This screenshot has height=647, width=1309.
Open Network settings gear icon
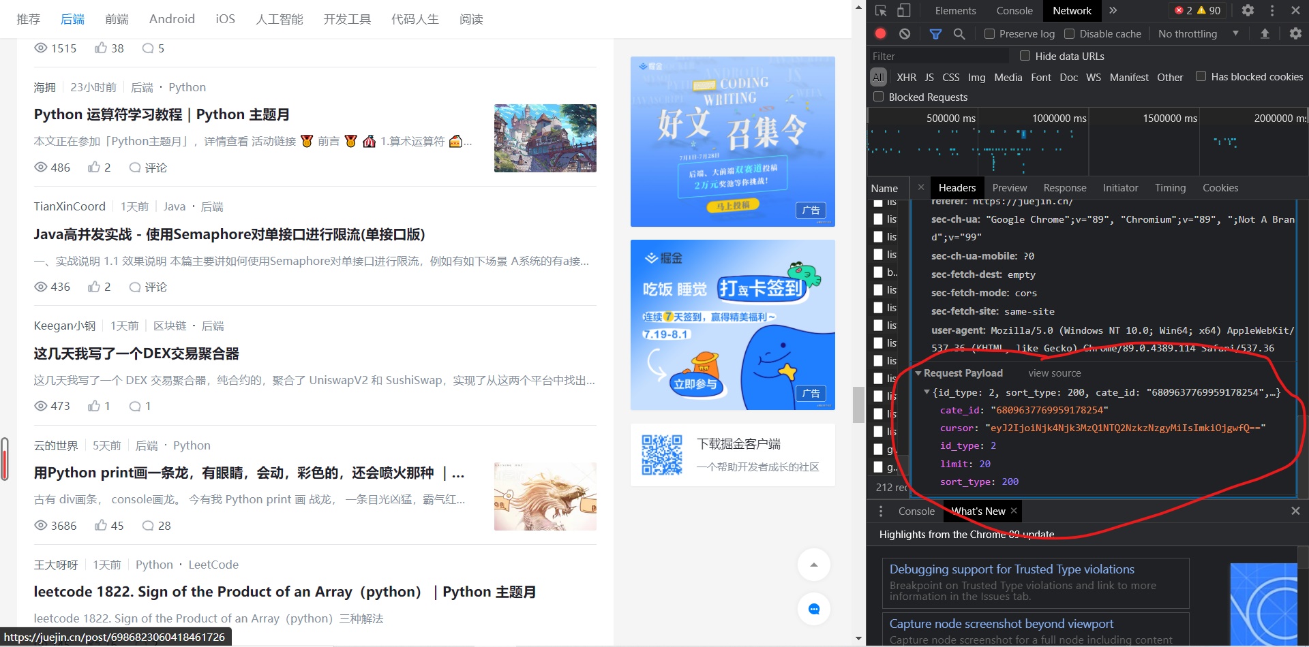click(x=1295, y=33)
